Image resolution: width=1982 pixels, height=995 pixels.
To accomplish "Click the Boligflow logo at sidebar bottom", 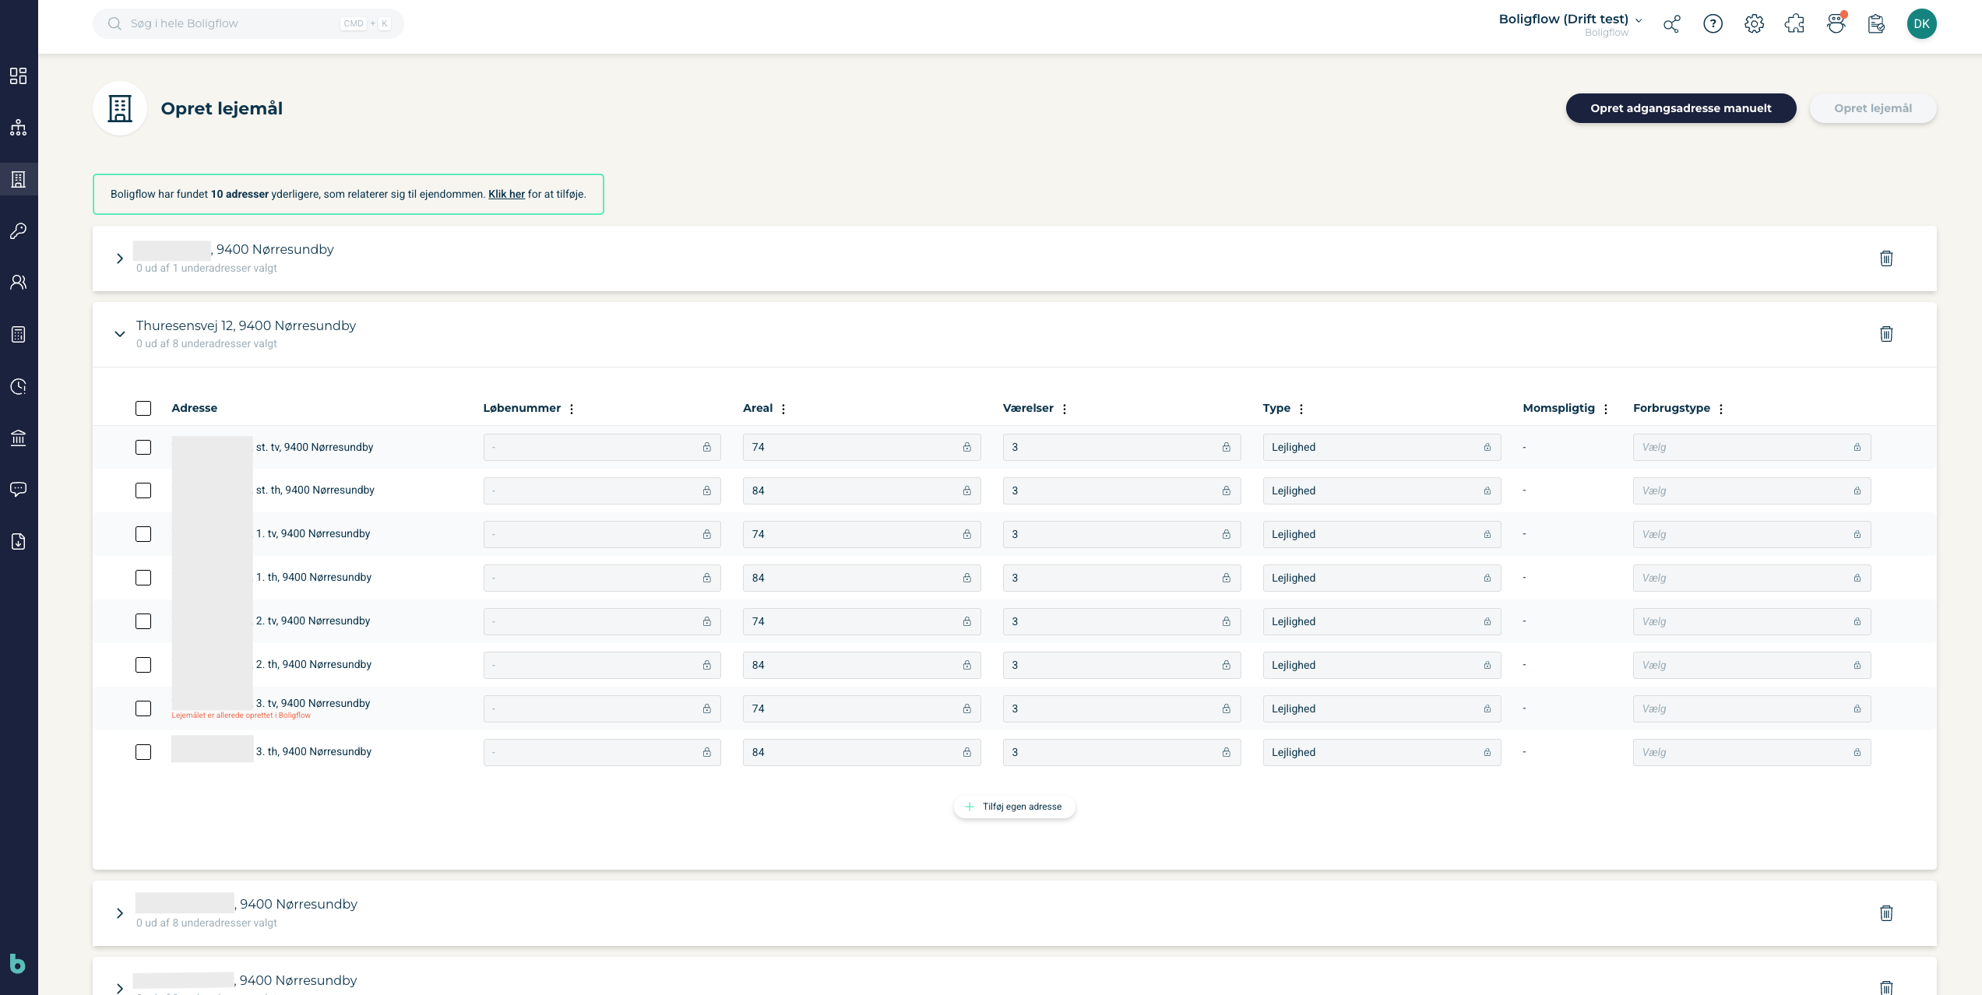I will 17,963.
